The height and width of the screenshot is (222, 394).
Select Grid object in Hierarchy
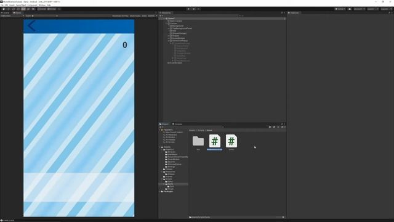[x=174, y=31]
